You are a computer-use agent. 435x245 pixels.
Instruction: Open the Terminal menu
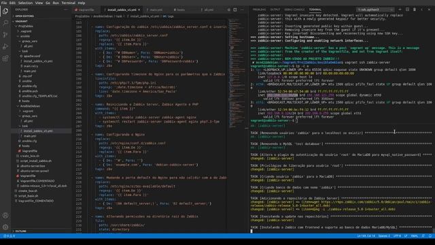[x=68, y=3]
